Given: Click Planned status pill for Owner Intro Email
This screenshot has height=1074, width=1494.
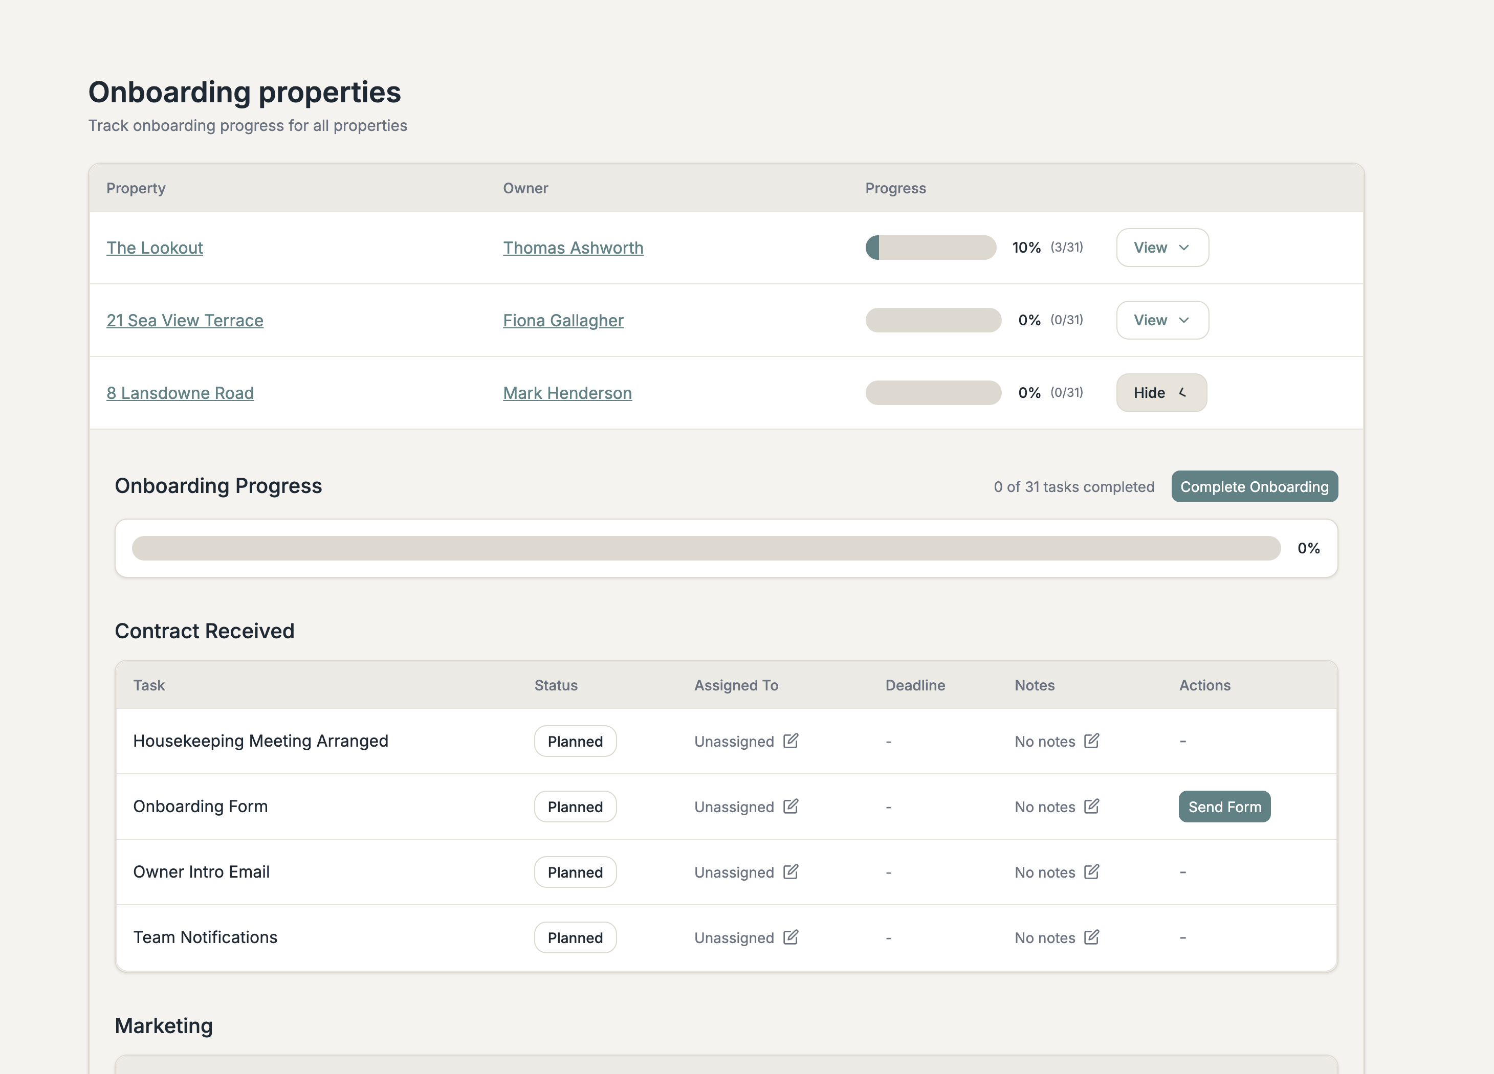Looking at the screenshot, I should pyautogui.click(x=575, y=872).
